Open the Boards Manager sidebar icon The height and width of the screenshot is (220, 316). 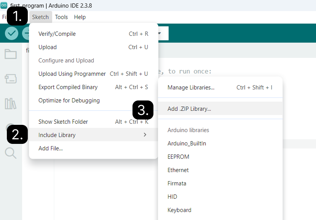click(11, 79)
